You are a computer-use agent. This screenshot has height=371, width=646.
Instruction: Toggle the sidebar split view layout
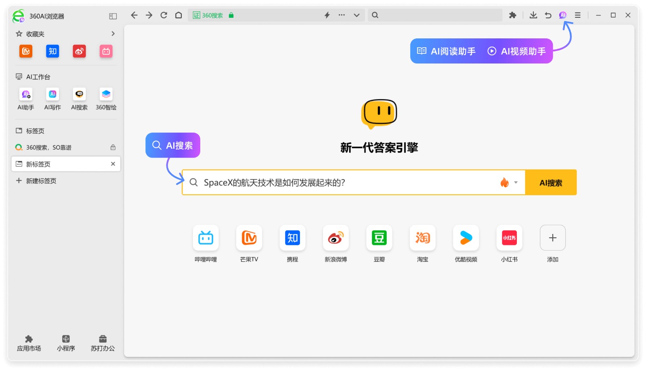click(112, 16)
